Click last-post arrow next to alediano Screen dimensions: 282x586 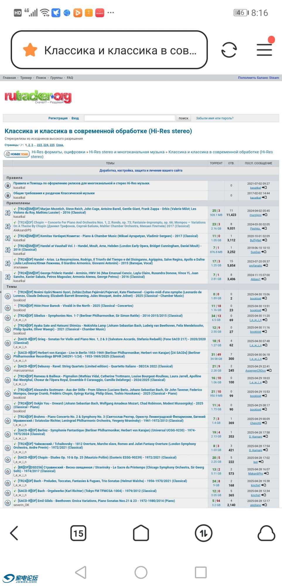click(x=264, y=505)
